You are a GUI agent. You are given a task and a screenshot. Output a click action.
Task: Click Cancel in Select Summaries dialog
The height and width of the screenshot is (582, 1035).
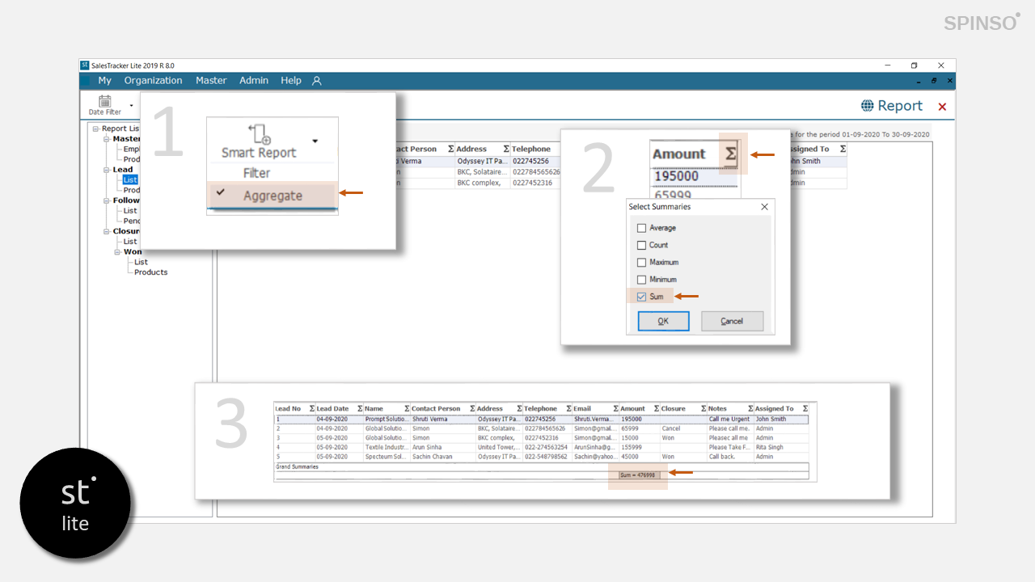(x=732, y=321)
